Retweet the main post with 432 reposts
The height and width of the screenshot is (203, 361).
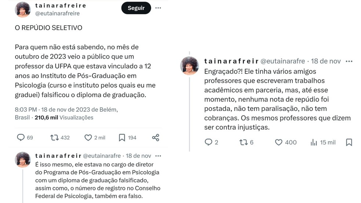[54, 137]
